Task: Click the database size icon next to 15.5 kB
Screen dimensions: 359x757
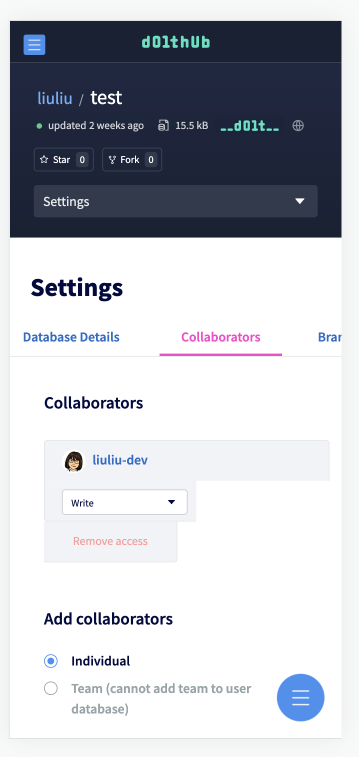Action: tap(163, 125)
